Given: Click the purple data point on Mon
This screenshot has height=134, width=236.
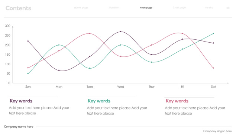Looking at the screenshot, I should click(x=59, y=71).
